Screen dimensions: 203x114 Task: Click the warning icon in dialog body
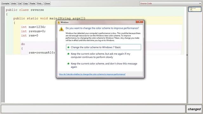click(x=61, y=29)
